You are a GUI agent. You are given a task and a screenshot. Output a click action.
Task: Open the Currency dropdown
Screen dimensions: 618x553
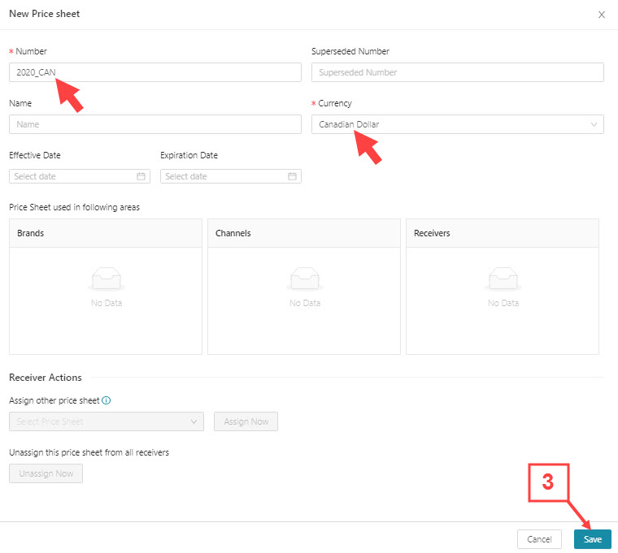pos(457,124)
